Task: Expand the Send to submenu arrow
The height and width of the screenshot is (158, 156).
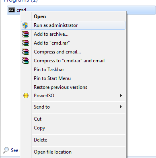Action: [121, 107]
